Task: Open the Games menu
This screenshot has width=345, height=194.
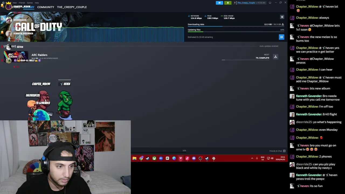Action: tap(30, 3)
